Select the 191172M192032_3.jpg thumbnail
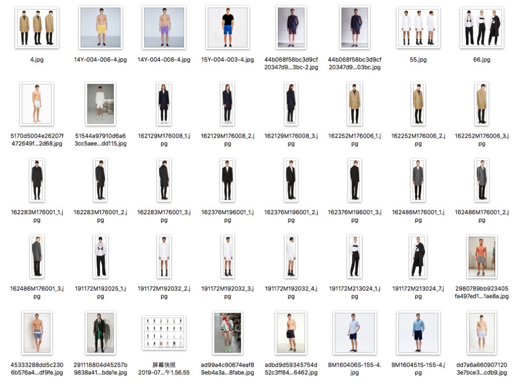This screenshot has height=385, width=517. [227, 256]
